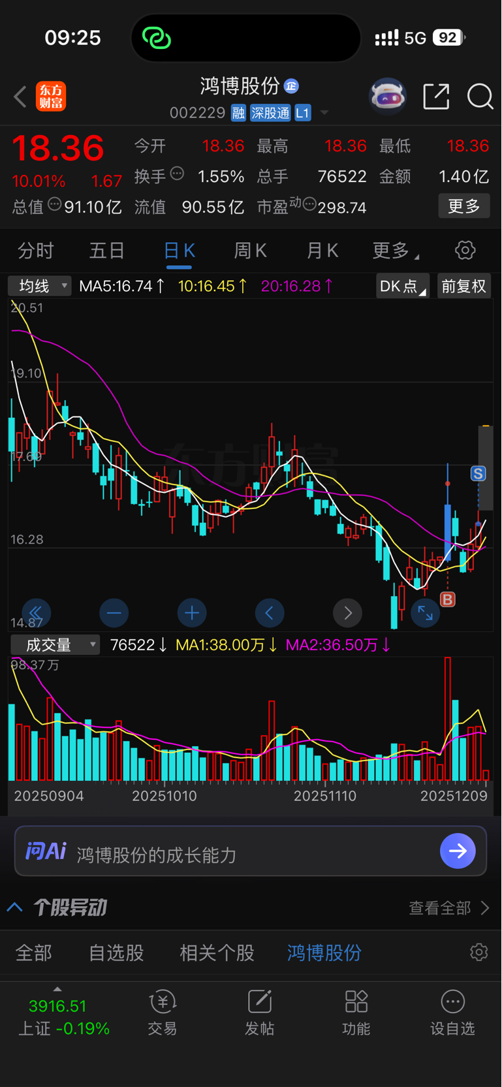Go back with the left arrow
This screenshot has height=1087, width=502.
(20, 97)
